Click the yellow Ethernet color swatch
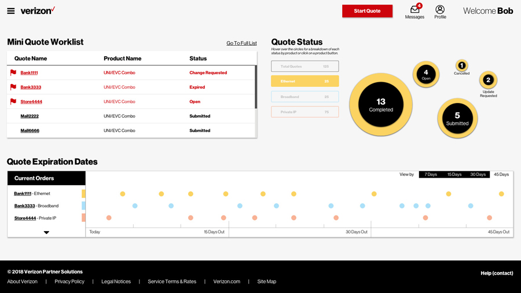The image size is (521, 293). coord(83,193)
